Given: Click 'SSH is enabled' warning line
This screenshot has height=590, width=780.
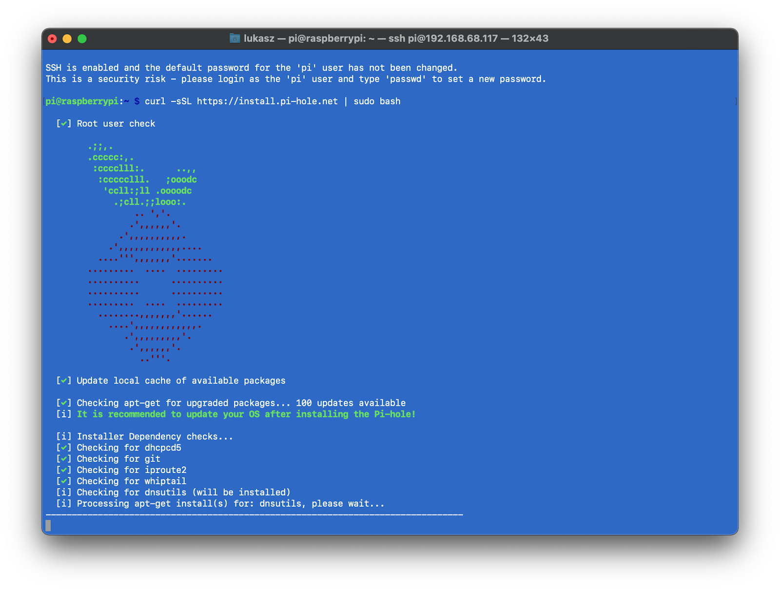Looking at the screenshot, I should click(x=252, y=68).
